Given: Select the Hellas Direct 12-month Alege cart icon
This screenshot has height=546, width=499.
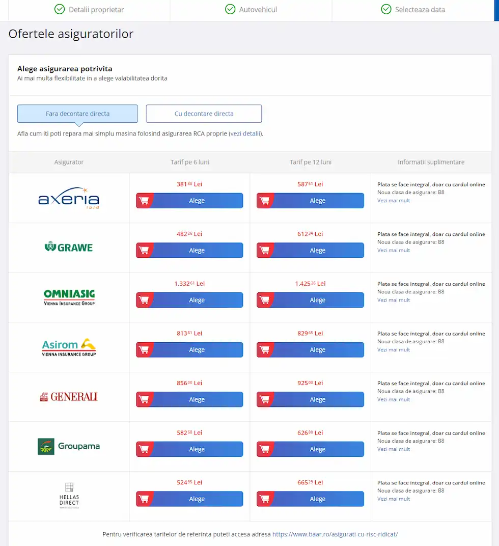Looking at the screenshot, I should [x=265, y=499].
